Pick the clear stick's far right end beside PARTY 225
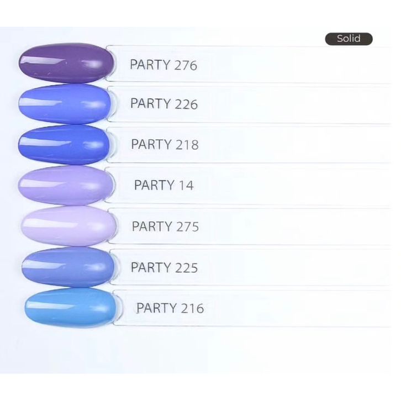 tap(384, 267)
